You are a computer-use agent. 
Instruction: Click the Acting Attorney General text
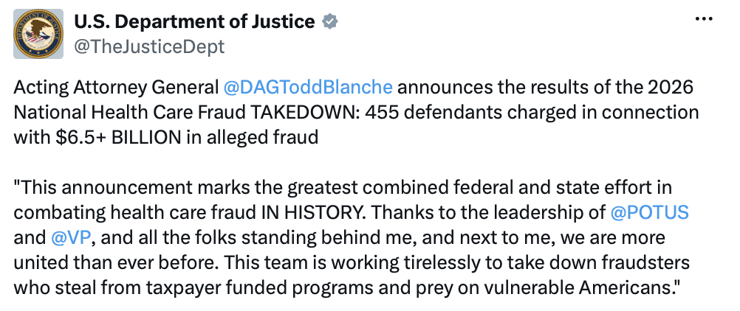(x=116, y=88)
